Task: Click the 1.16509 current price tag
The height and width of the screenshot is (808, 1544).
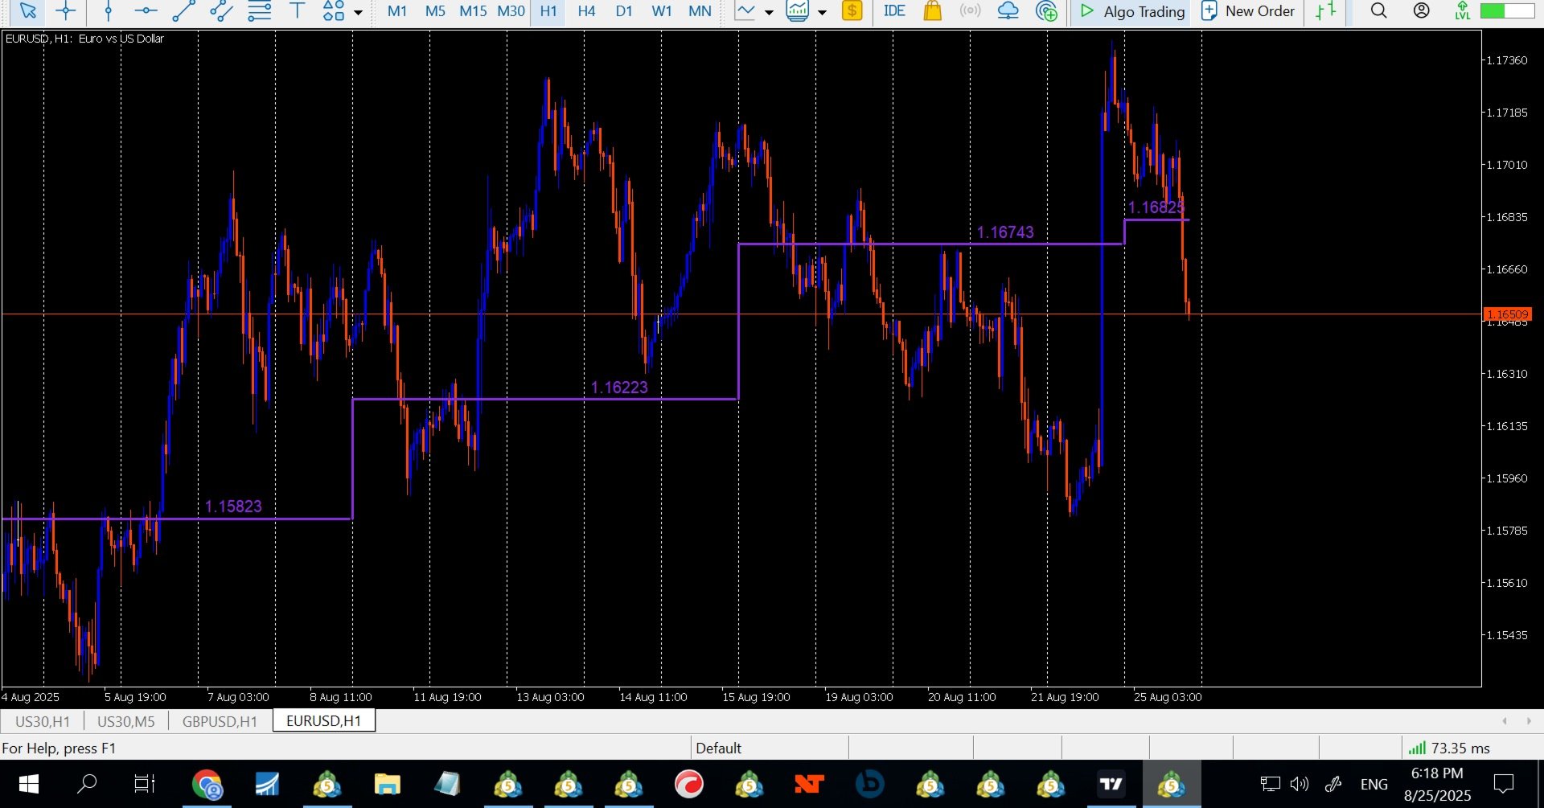Action: pos(1507,314)
